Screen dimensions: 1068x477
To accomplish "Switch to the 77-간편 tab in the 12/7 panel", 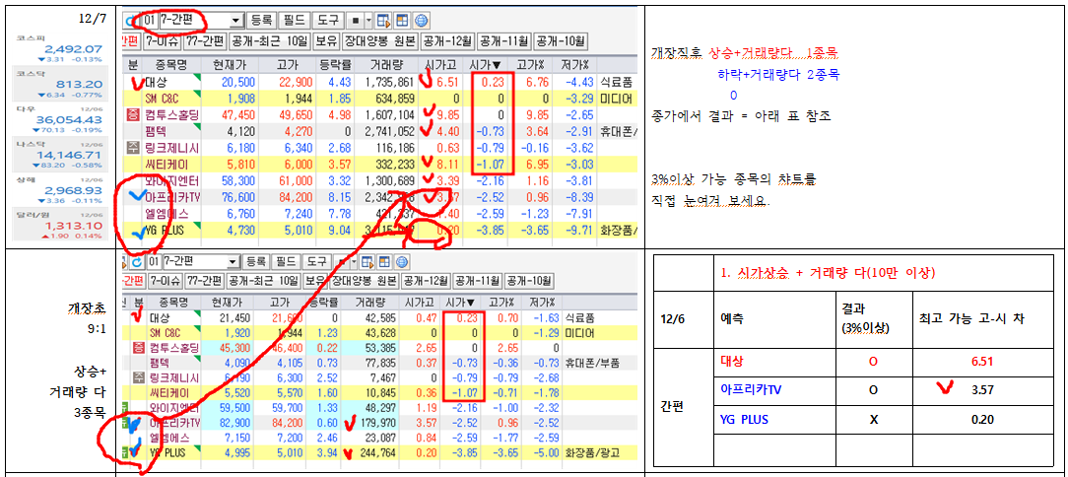I will point(206,40).
